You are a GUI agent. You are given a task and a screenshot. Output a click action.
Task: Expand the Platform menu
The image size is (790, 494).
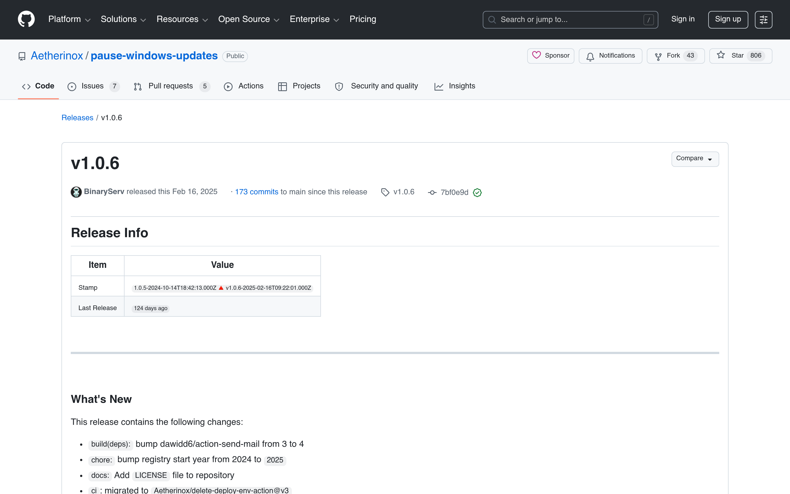point(69,19)
